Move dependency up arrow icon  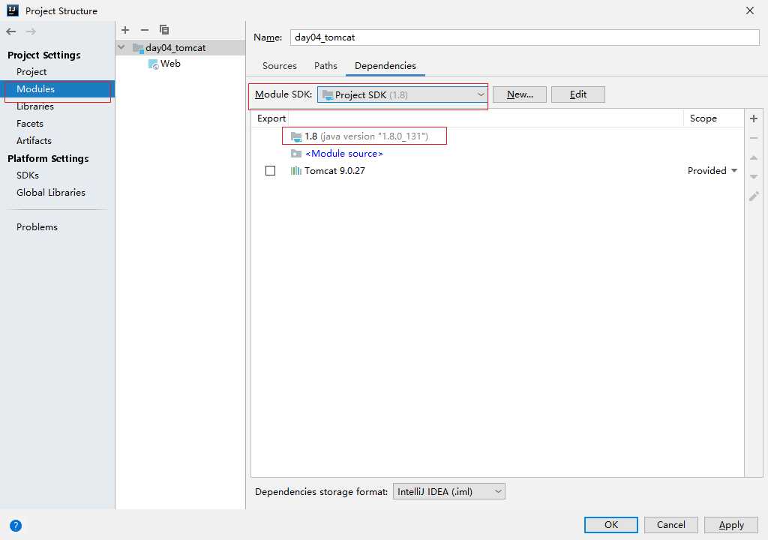click(754, 157)
